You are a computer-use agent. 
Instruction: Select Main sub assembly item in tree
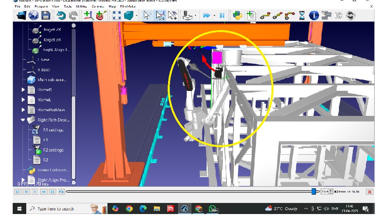point(52,80)
